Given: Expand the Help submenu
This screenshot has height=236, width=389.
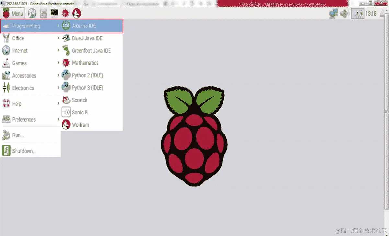Looking at the screenshot, I should click(x=30, y=103).
